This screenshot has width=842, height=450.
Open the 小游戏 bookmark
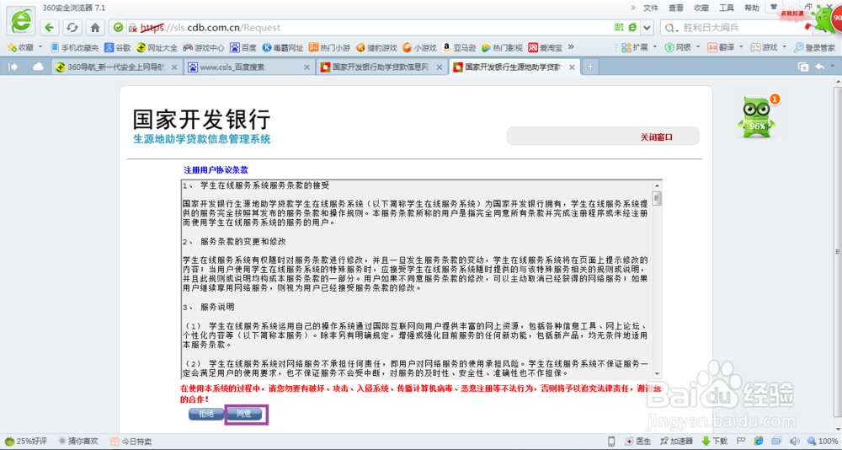[419, 47]
